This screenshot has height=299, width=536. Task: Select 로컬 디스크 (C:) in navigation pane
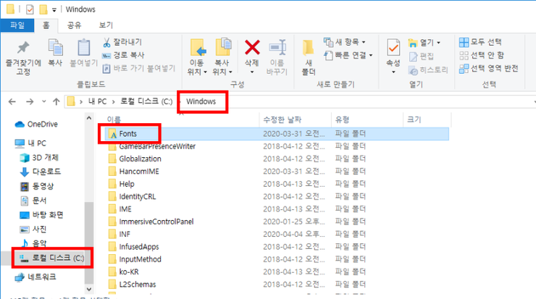pyautogui.click(x=51, y=258)
